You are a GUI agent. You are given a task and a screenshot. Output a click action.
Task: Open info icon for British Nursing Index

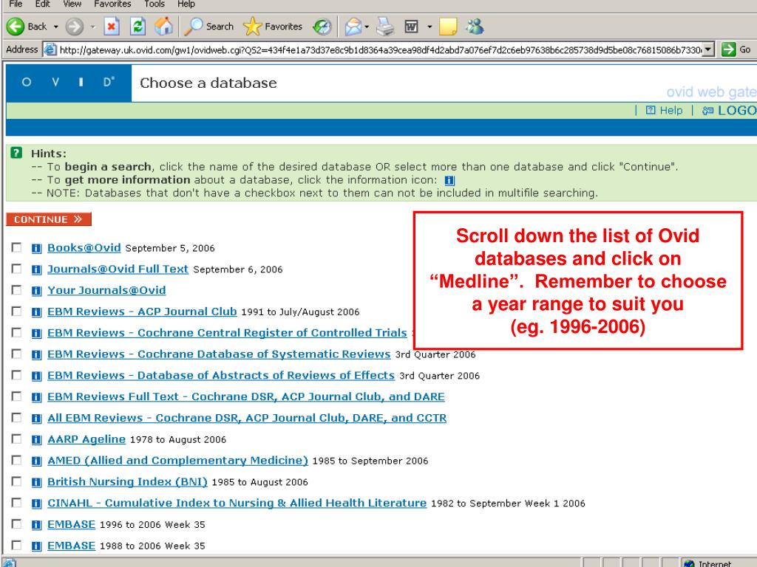pos(36,482)
